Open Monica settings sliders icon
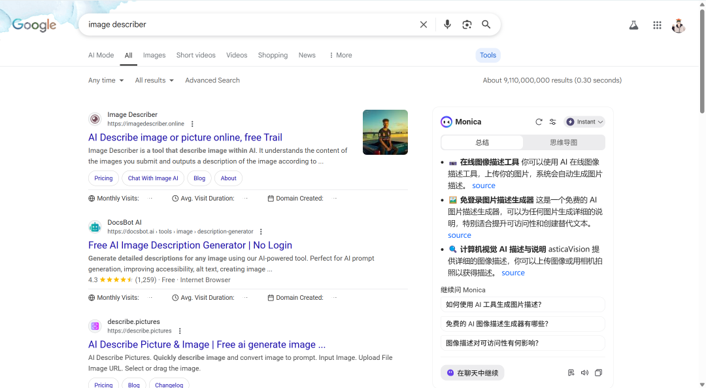Image resolution: width=706 pixels, height=388 pixels. tap(553, 122)
